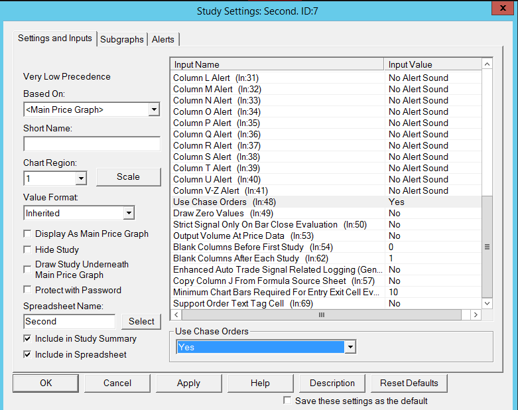Viewport: 518px width, 410px height.
Task: Expand the Use Chase Orders value dropdown
Action: 350,347
